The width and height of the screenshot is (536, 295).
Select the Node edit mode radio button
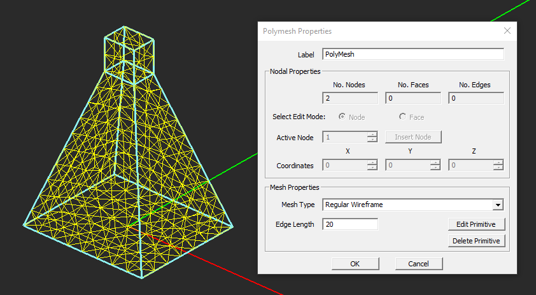[x=342, y=117]
